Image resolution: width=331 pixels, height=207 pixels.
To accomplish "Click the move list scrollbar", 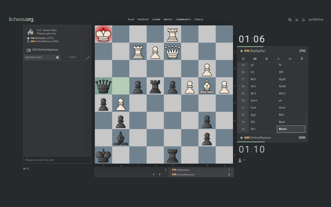I will pyautogui.click(x=306, y=123).
